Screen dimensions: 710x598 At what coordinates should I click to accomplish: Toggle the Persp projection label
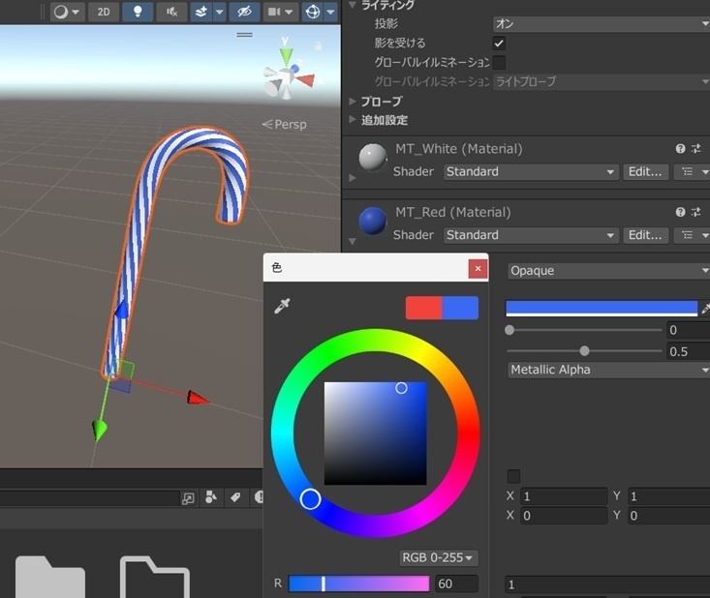(285, 124)
